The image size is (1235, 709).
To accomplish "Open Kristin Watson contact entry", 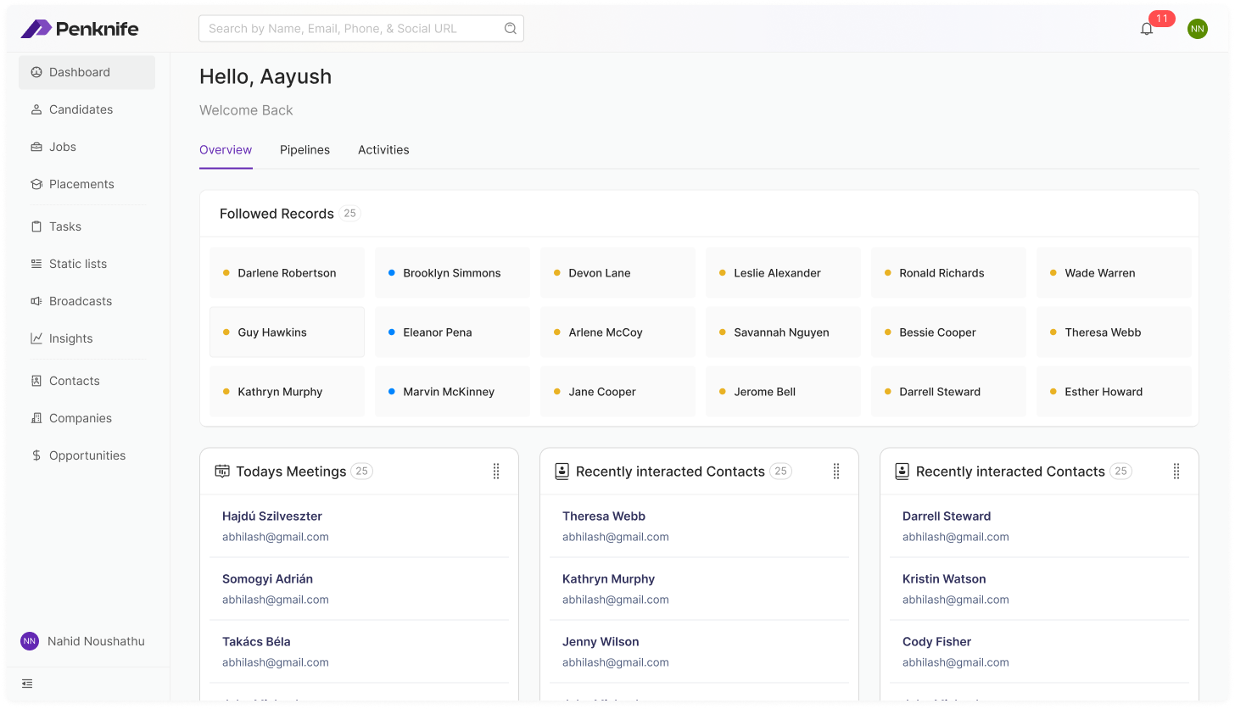I will [x=1040, y=589].
